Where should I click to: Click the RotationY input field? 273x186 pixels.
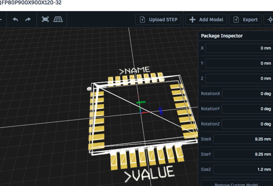tap(247, 109)
